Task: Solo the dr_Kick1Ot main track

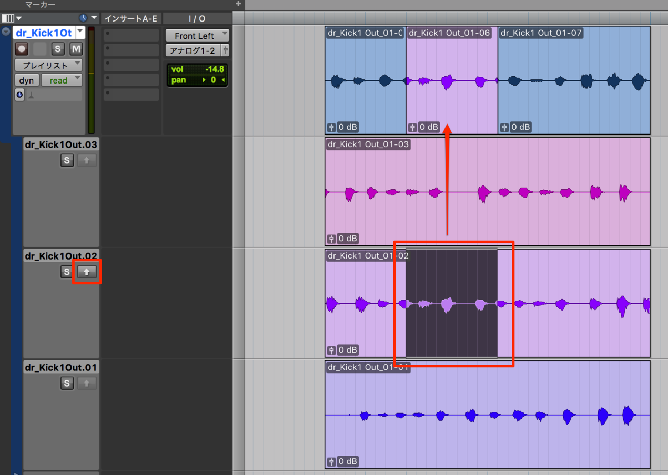Action: coord(58,49)
